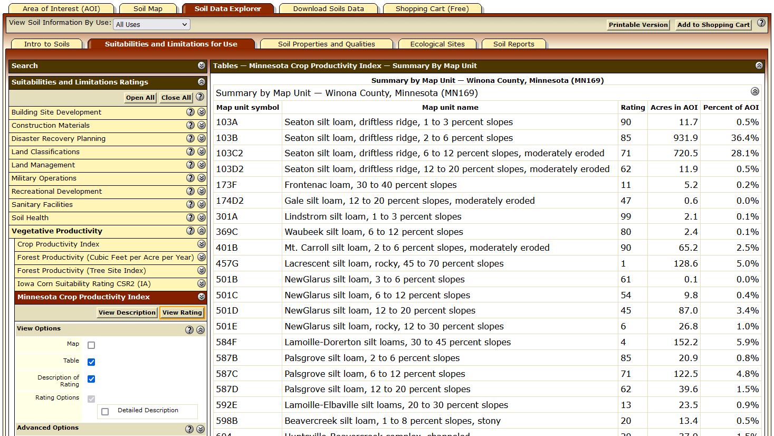Switch to the Soil Map tab
Screen dimensions: 774x436
[x=148, y=8]
